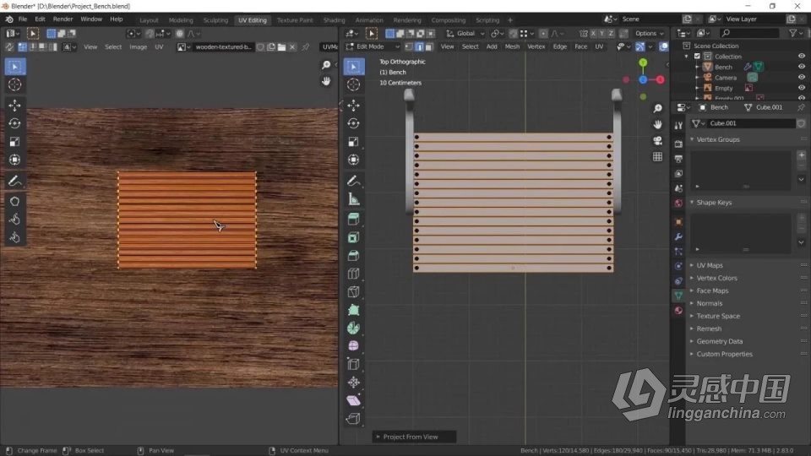Image resolution: width=811 pixels, height=456 pixels.
Task: Select the Shear tool
Action: tap(354, 400)
